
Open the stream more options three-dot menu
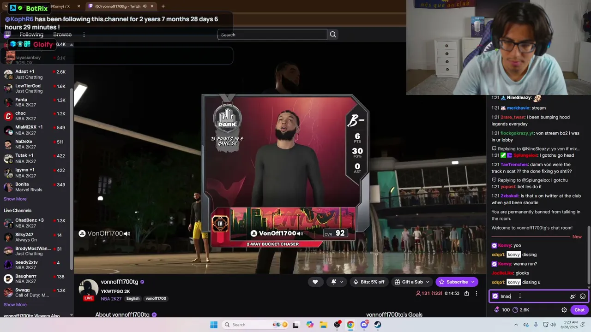(x=476, y=293)
